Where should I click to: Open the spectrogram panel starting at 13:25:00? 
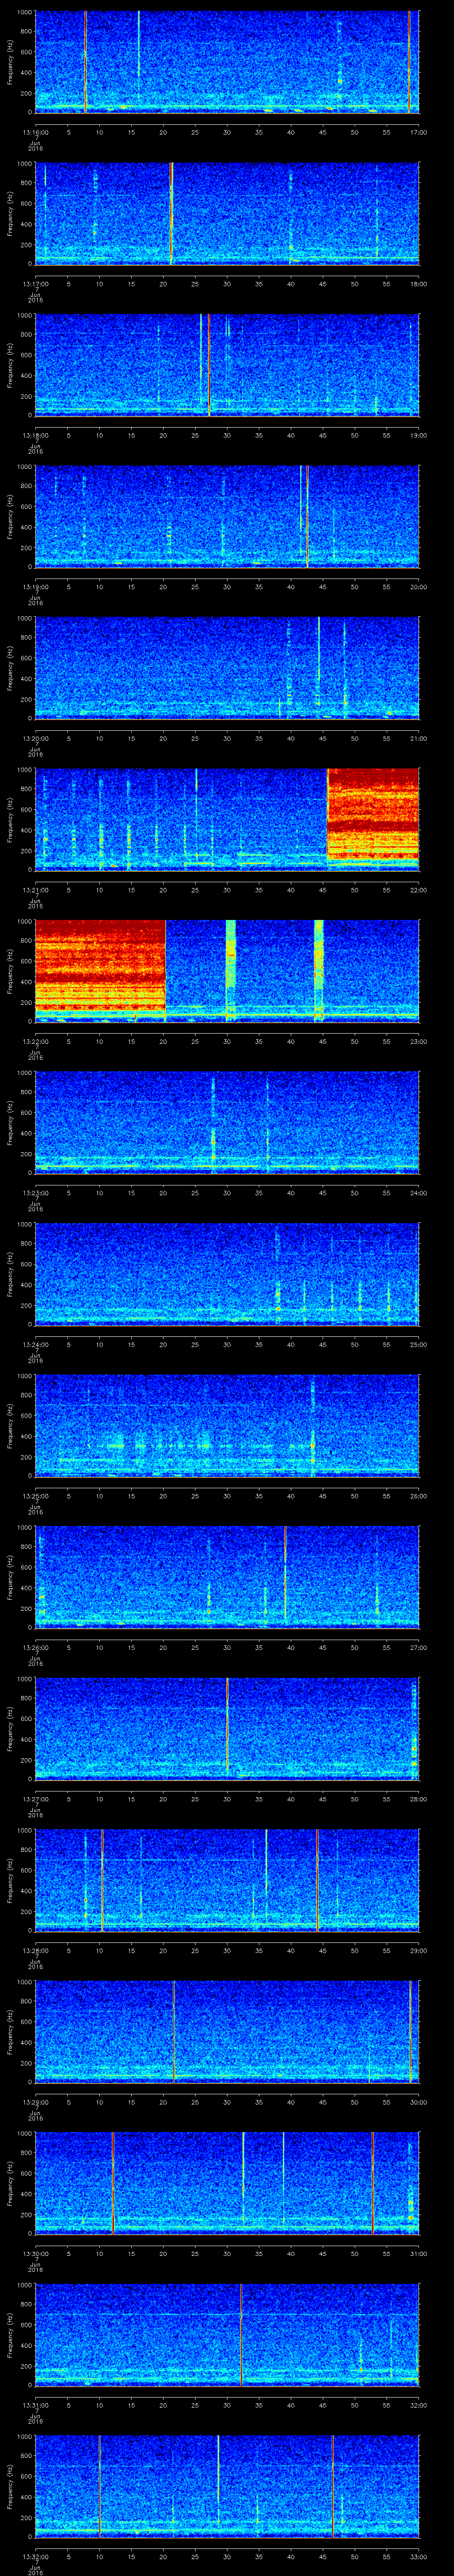227,1425
